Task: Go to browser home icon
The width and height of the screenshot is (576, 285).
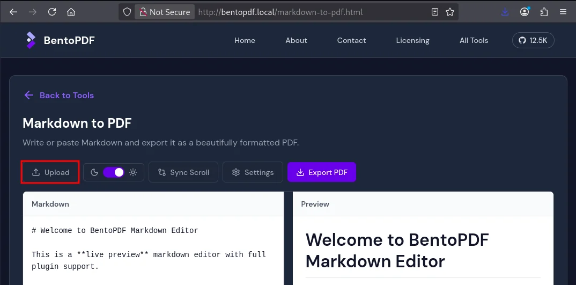Action: pyautogui.click(x=71, y=12)
